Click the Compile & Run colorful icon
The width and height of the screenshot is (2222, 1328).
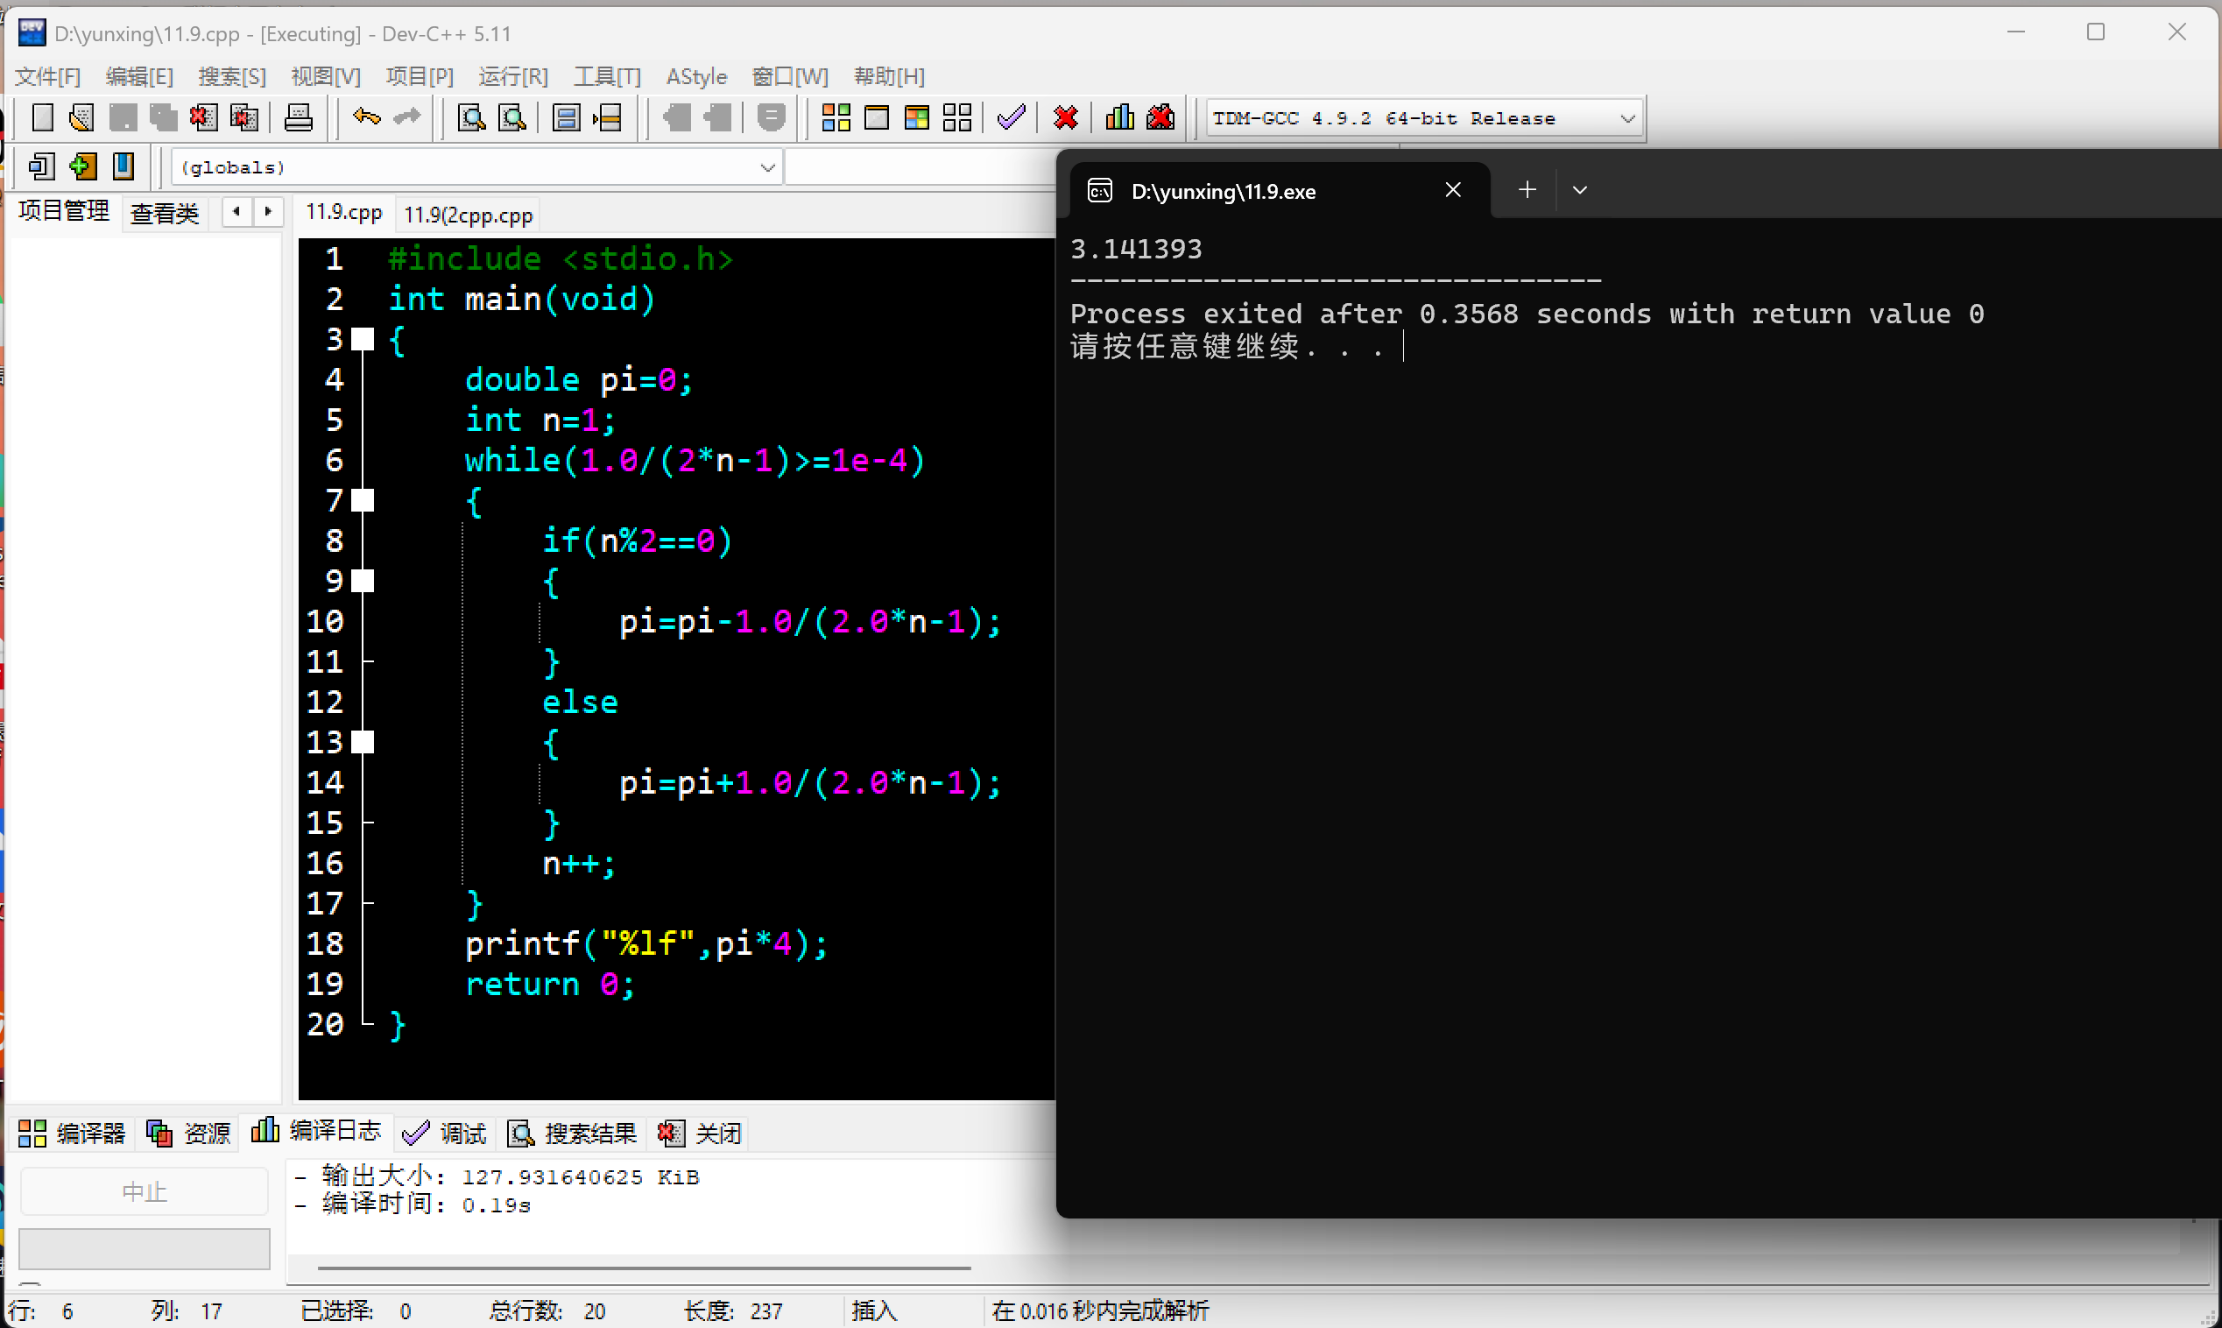[x=917, y=117]
